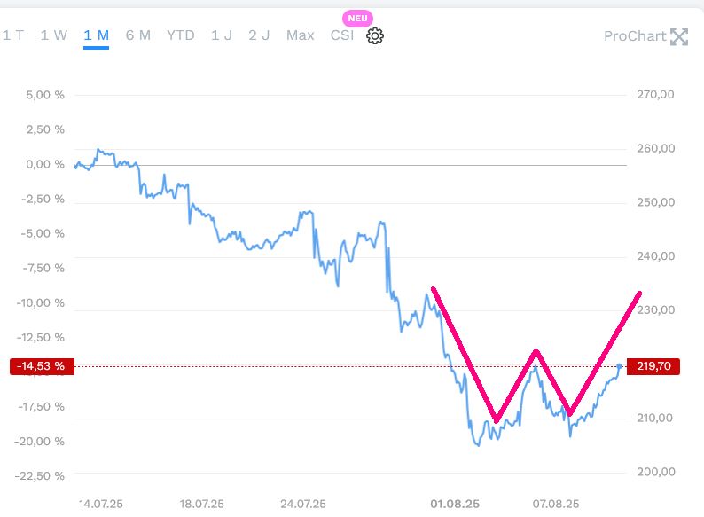Switch to the 2 J range

coord(259,35)
